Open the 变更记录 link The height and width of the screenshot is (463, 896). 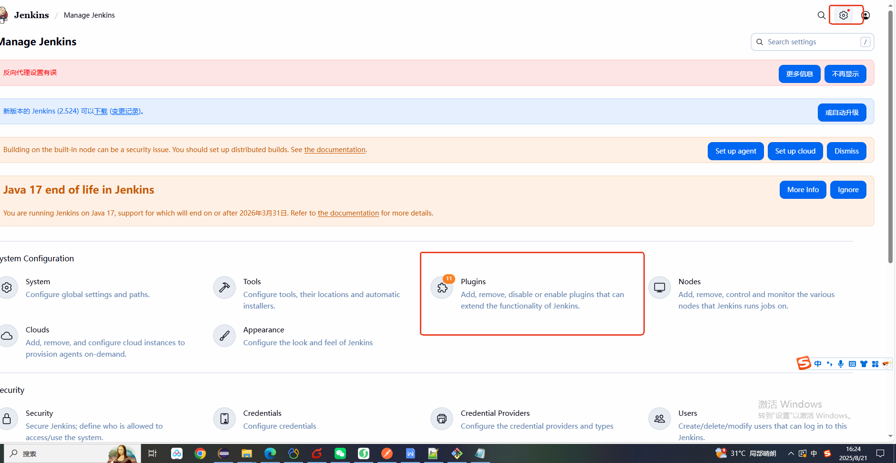(x=126, y=111)
